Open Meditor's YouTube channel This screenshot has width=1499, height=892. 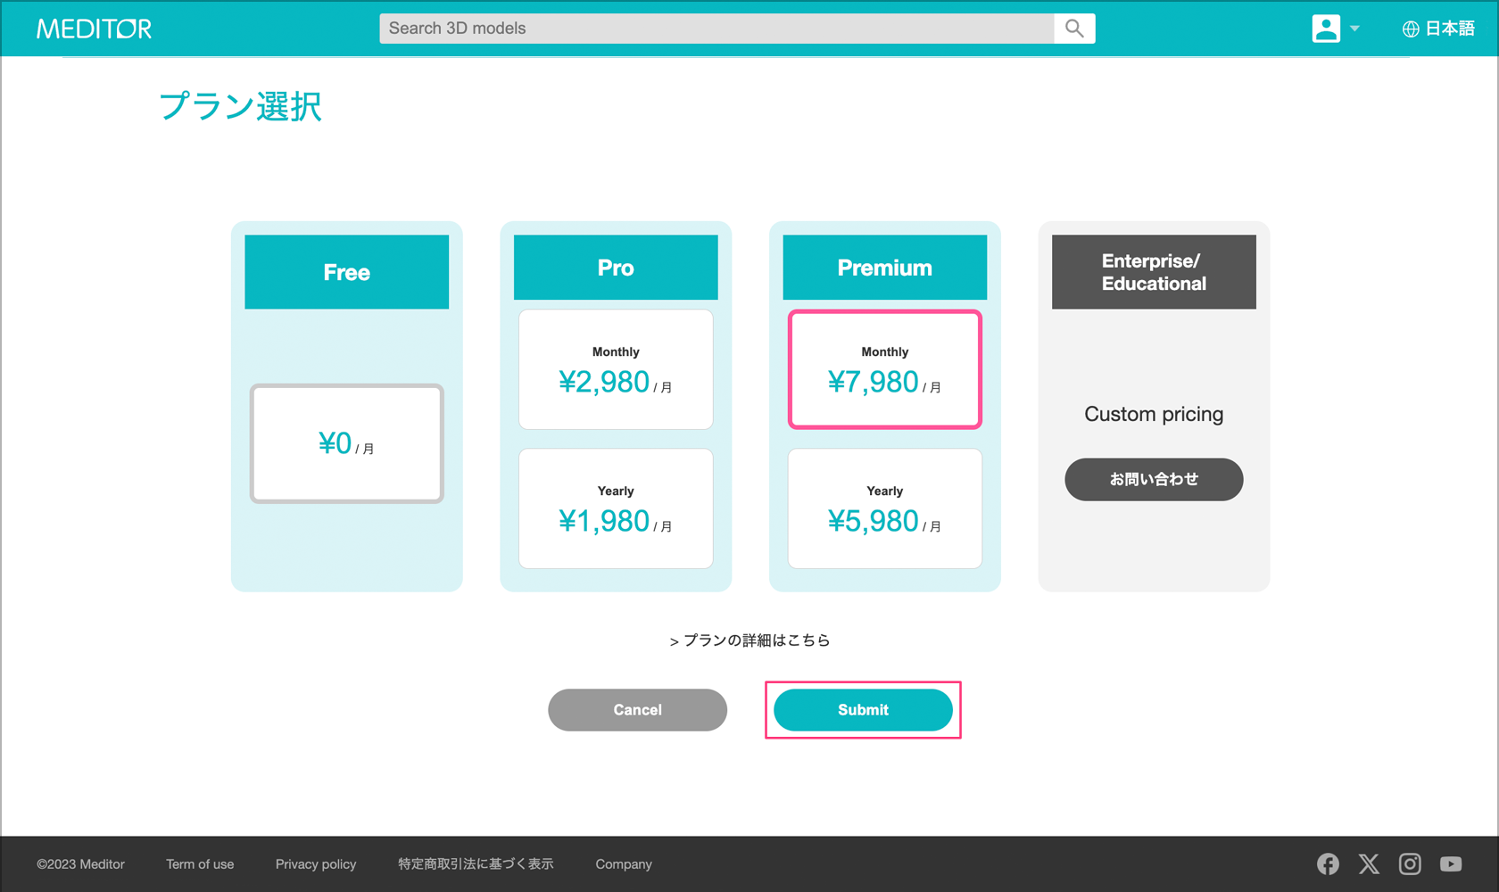pos(1451,863)
